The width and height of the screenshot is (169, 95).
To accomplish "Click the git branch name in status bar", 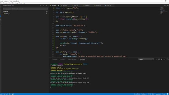I will [2, 94].
